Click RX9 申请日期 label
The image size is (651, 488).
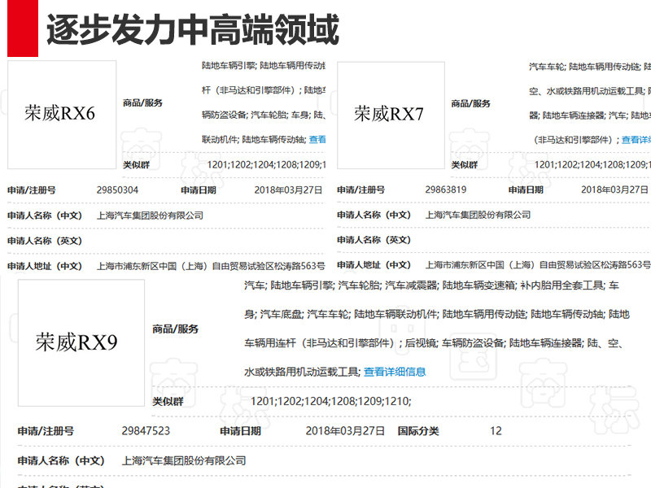coord(240,431)
